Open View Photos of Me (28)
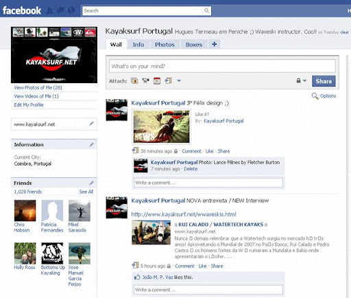 tap(38, 88)
